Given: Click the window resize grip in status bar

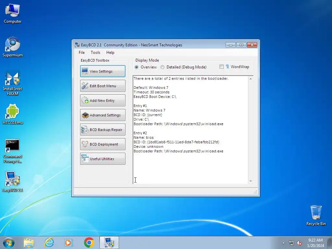Looking at the screenshot, I should click(x=255, y=192).
